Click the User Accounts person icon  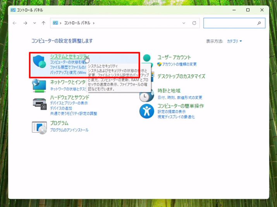click(x=147, y=58)
